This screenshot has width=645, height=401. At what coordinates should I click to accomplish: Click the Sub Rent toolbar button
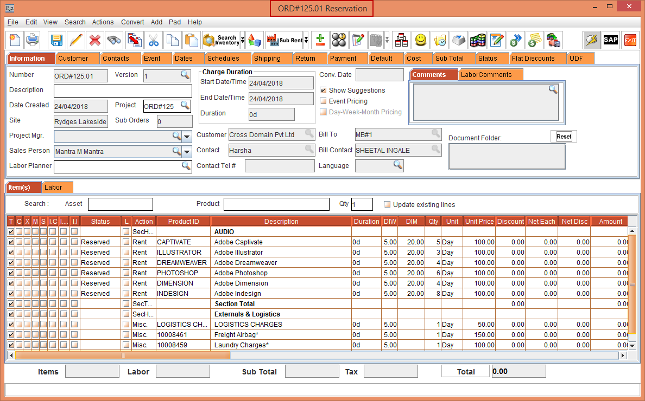(x=284, y=40)
